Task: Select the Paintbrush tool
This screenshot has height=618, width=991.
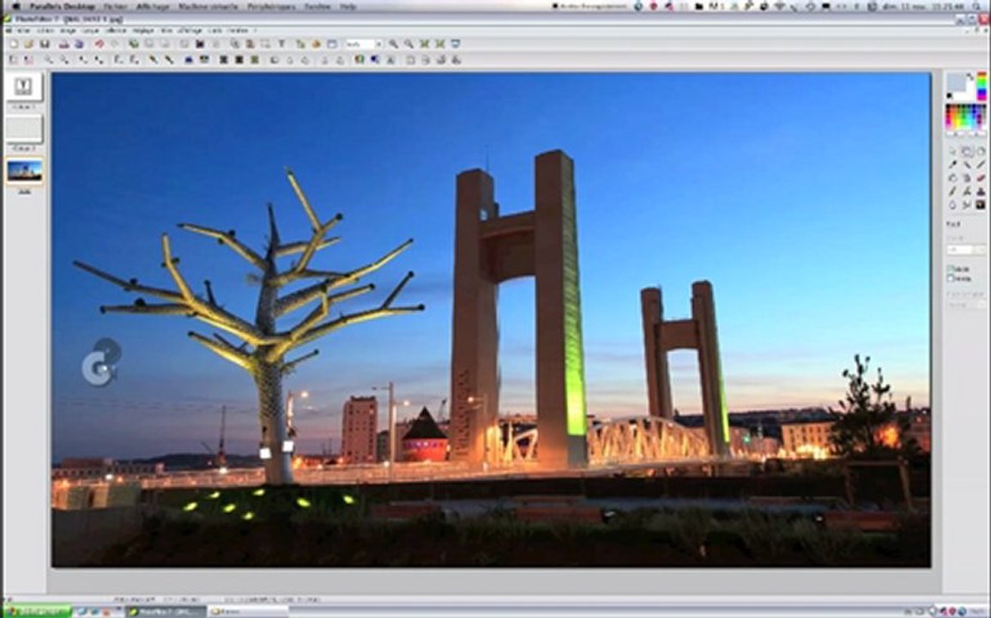Action: (x=953, y=191)
